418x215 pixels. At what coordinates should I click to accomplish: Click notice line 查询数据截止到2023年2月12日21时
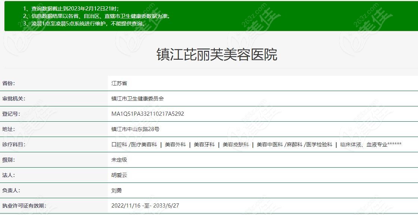(71, 9)
